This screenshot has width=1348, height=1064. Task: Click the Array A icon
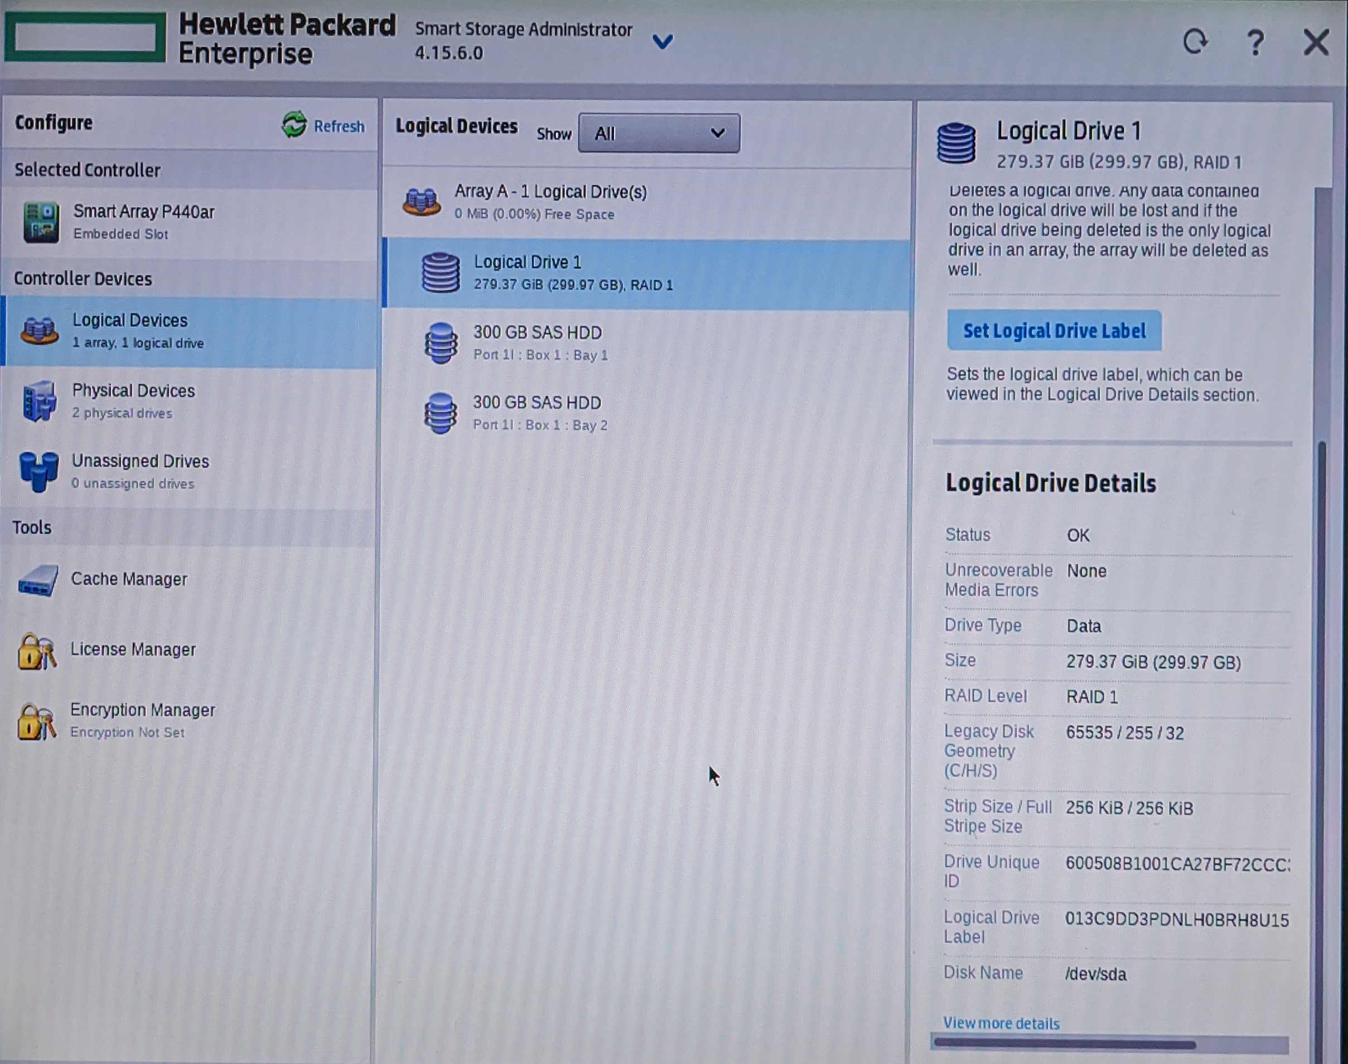(422, 202)
